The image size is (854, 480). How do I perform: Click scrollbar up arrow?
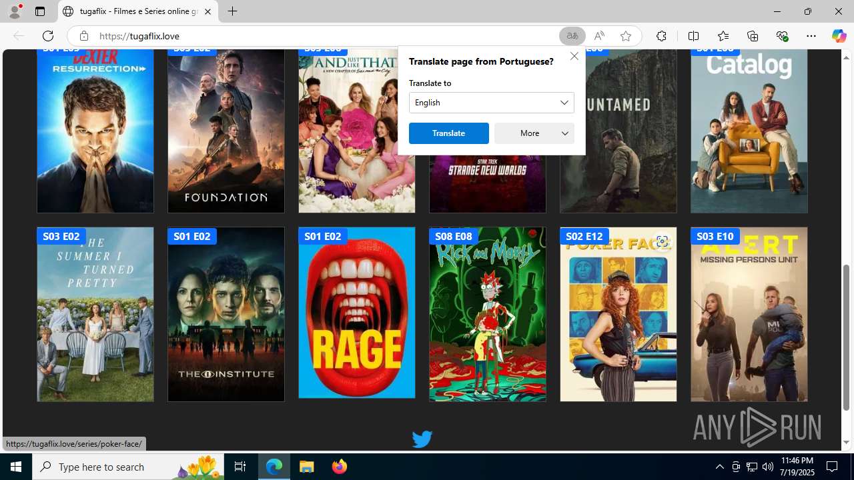click(x=847, y=57)
